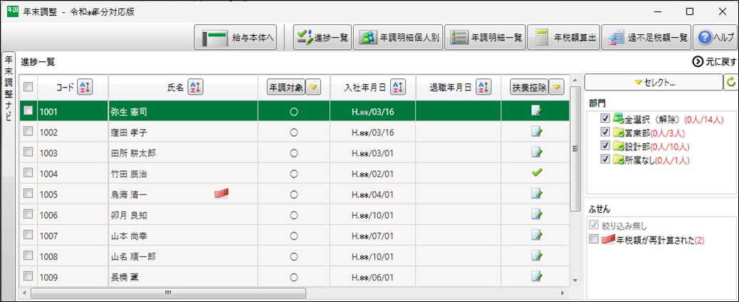Sort the 氏名 column
739x302 pixels.
(194, 88)
